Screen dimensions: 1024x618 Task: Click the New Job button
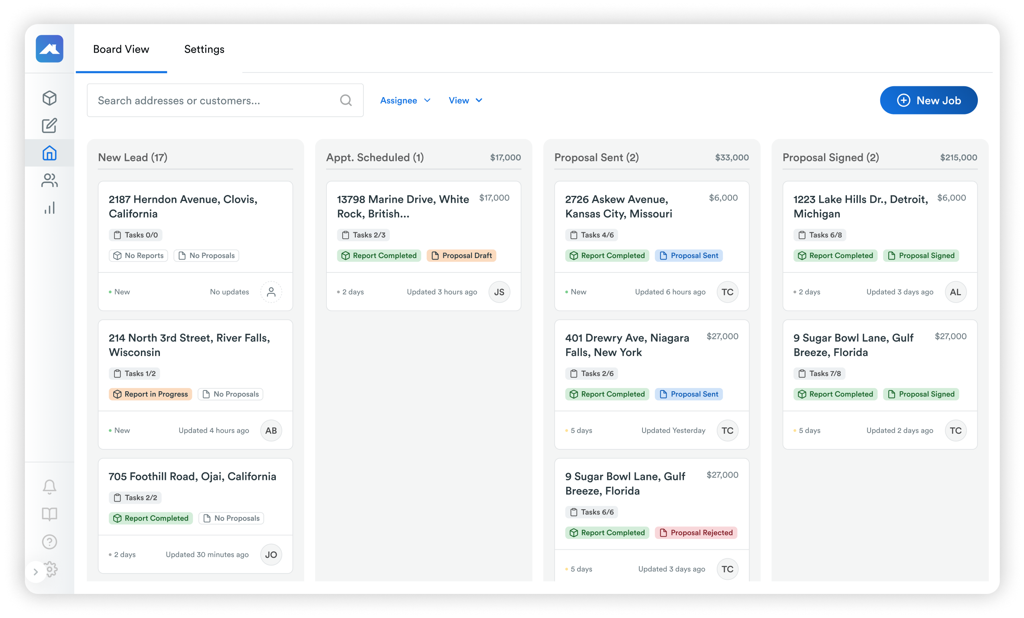click(928, 100)
